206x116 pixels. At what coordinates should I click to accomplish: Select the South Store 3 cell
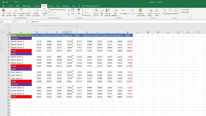pyautogui.click(x=21, y=94)
